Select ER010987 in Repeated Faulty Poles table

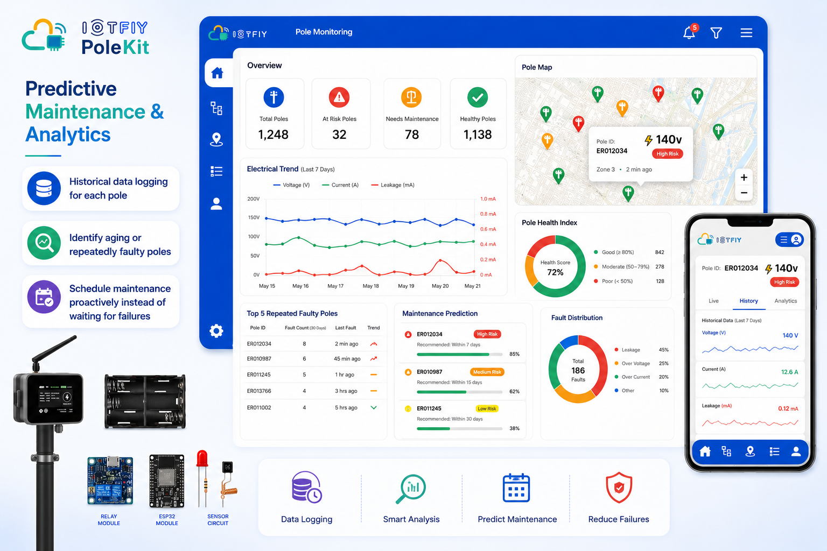pyautogui.click(x=259, y=359)
